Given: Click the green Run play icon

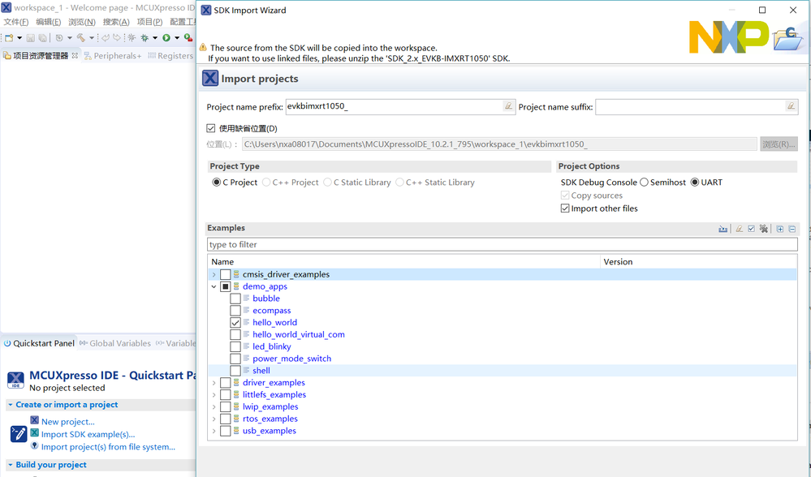Looking at the screenshot, I should click(166, 38).
